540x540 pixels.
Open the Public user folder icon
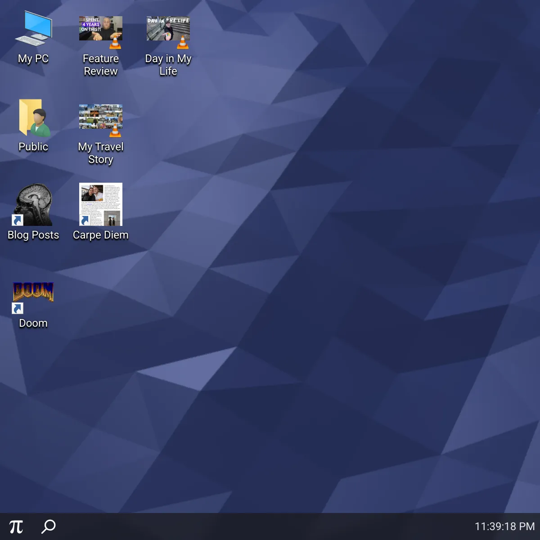33,118
